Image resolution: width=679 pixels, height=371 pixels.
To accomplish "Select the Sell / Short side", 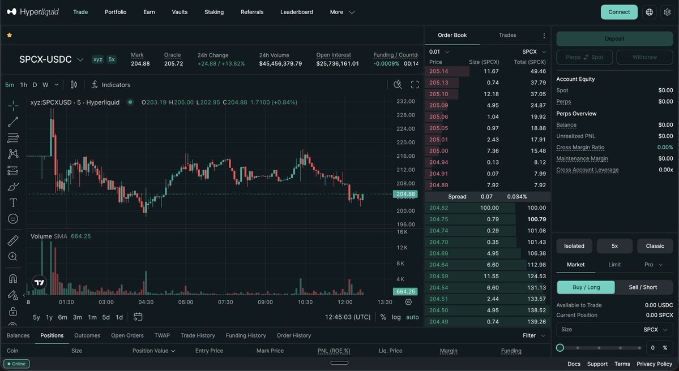I will [643, 287].
